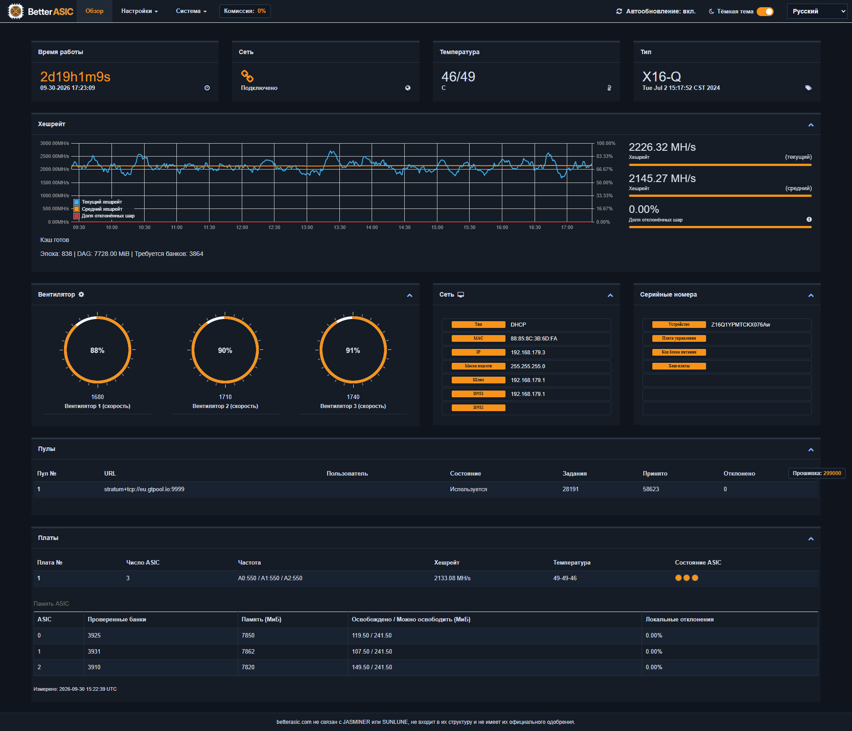This screenshot has height=731, width=852.
Task: Collapse the Хешрейт panel
Action: point(811,125)
